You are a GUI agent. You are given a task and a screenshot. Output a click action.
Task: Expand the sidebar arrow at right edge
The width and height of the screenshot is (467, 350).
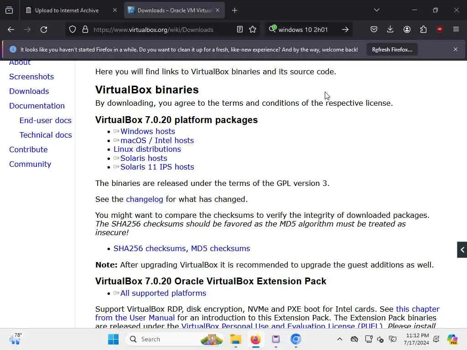click(x=462, y=250)
